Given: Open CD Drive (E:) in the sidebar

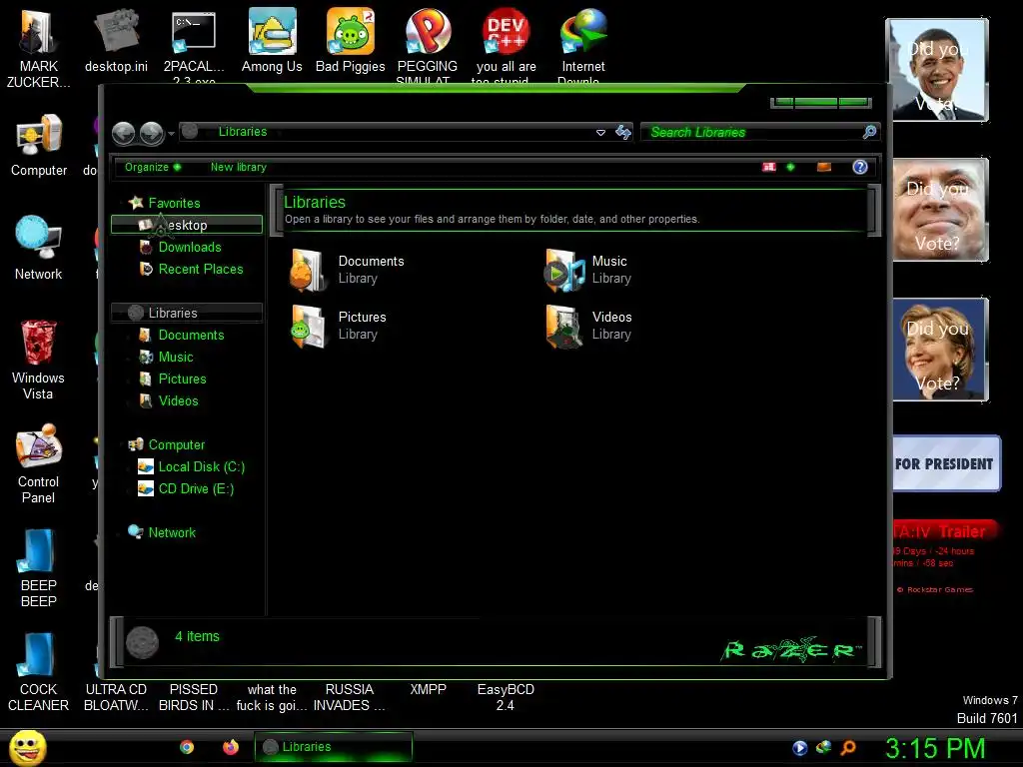Looking at the screenshot, I should coord(196,489).
